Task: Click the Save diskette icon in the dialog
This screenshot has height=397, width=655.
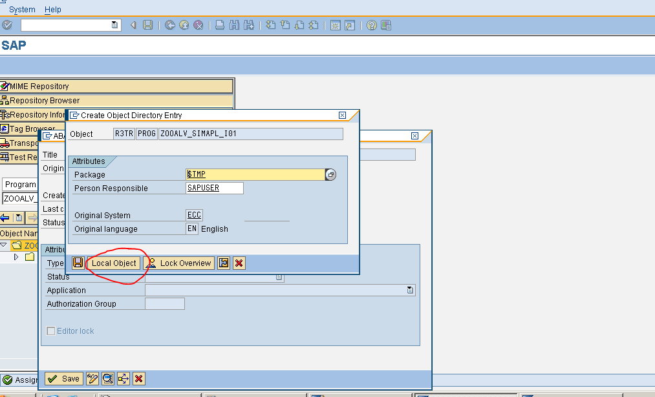Action: 78,263
